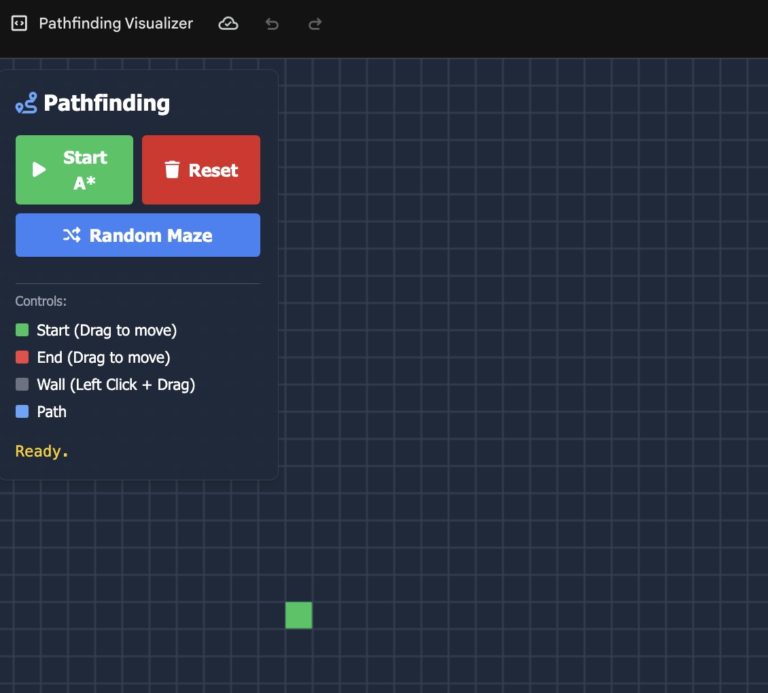Click the green Start legend swatch

[21, 330]
